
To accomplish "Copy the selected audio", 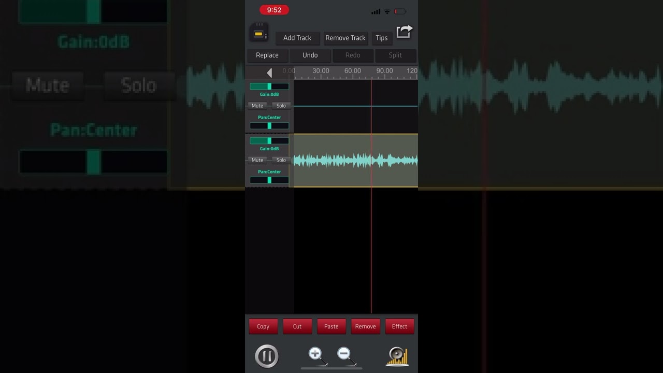I will [x=263, y=326].
